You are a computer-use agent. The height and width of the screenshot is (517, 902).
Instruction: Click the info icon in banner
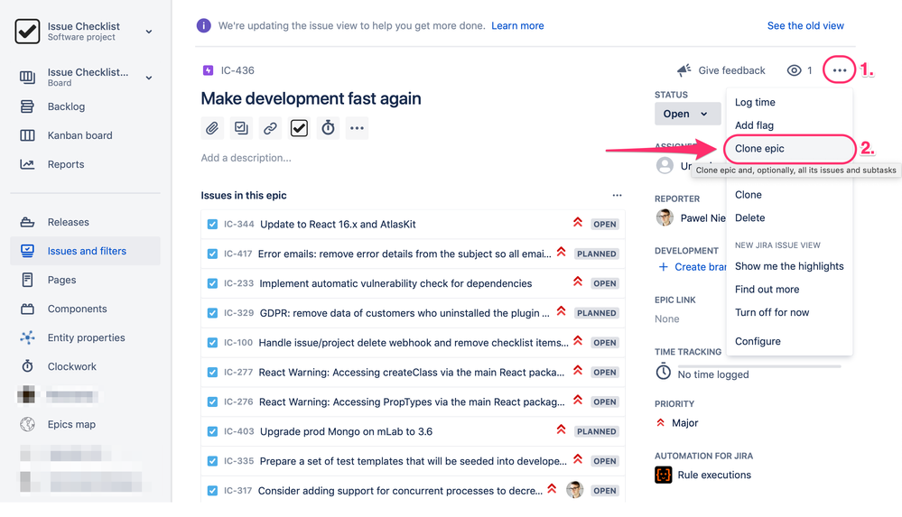tap(203, 25)
